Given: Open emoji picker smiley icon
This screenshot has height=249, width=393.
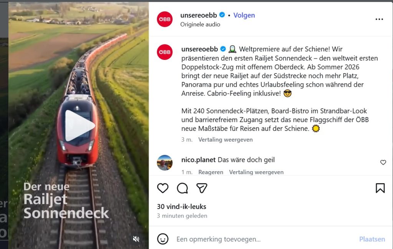Looking at the screenshot, I should (x=163, y=239).
